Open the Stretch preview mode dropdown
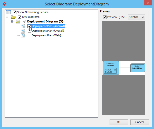Image resolution: width=154 pixels, height=129 pixels. (x=137, y=17)
